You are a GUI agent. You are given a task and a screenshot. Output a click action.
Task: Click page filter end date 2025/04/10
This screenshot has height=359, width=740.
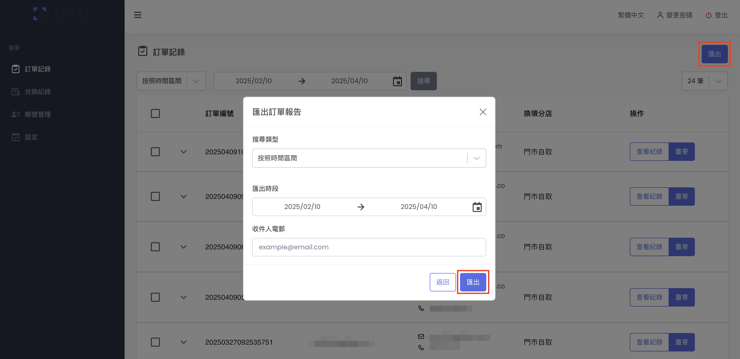coord(349,81)
